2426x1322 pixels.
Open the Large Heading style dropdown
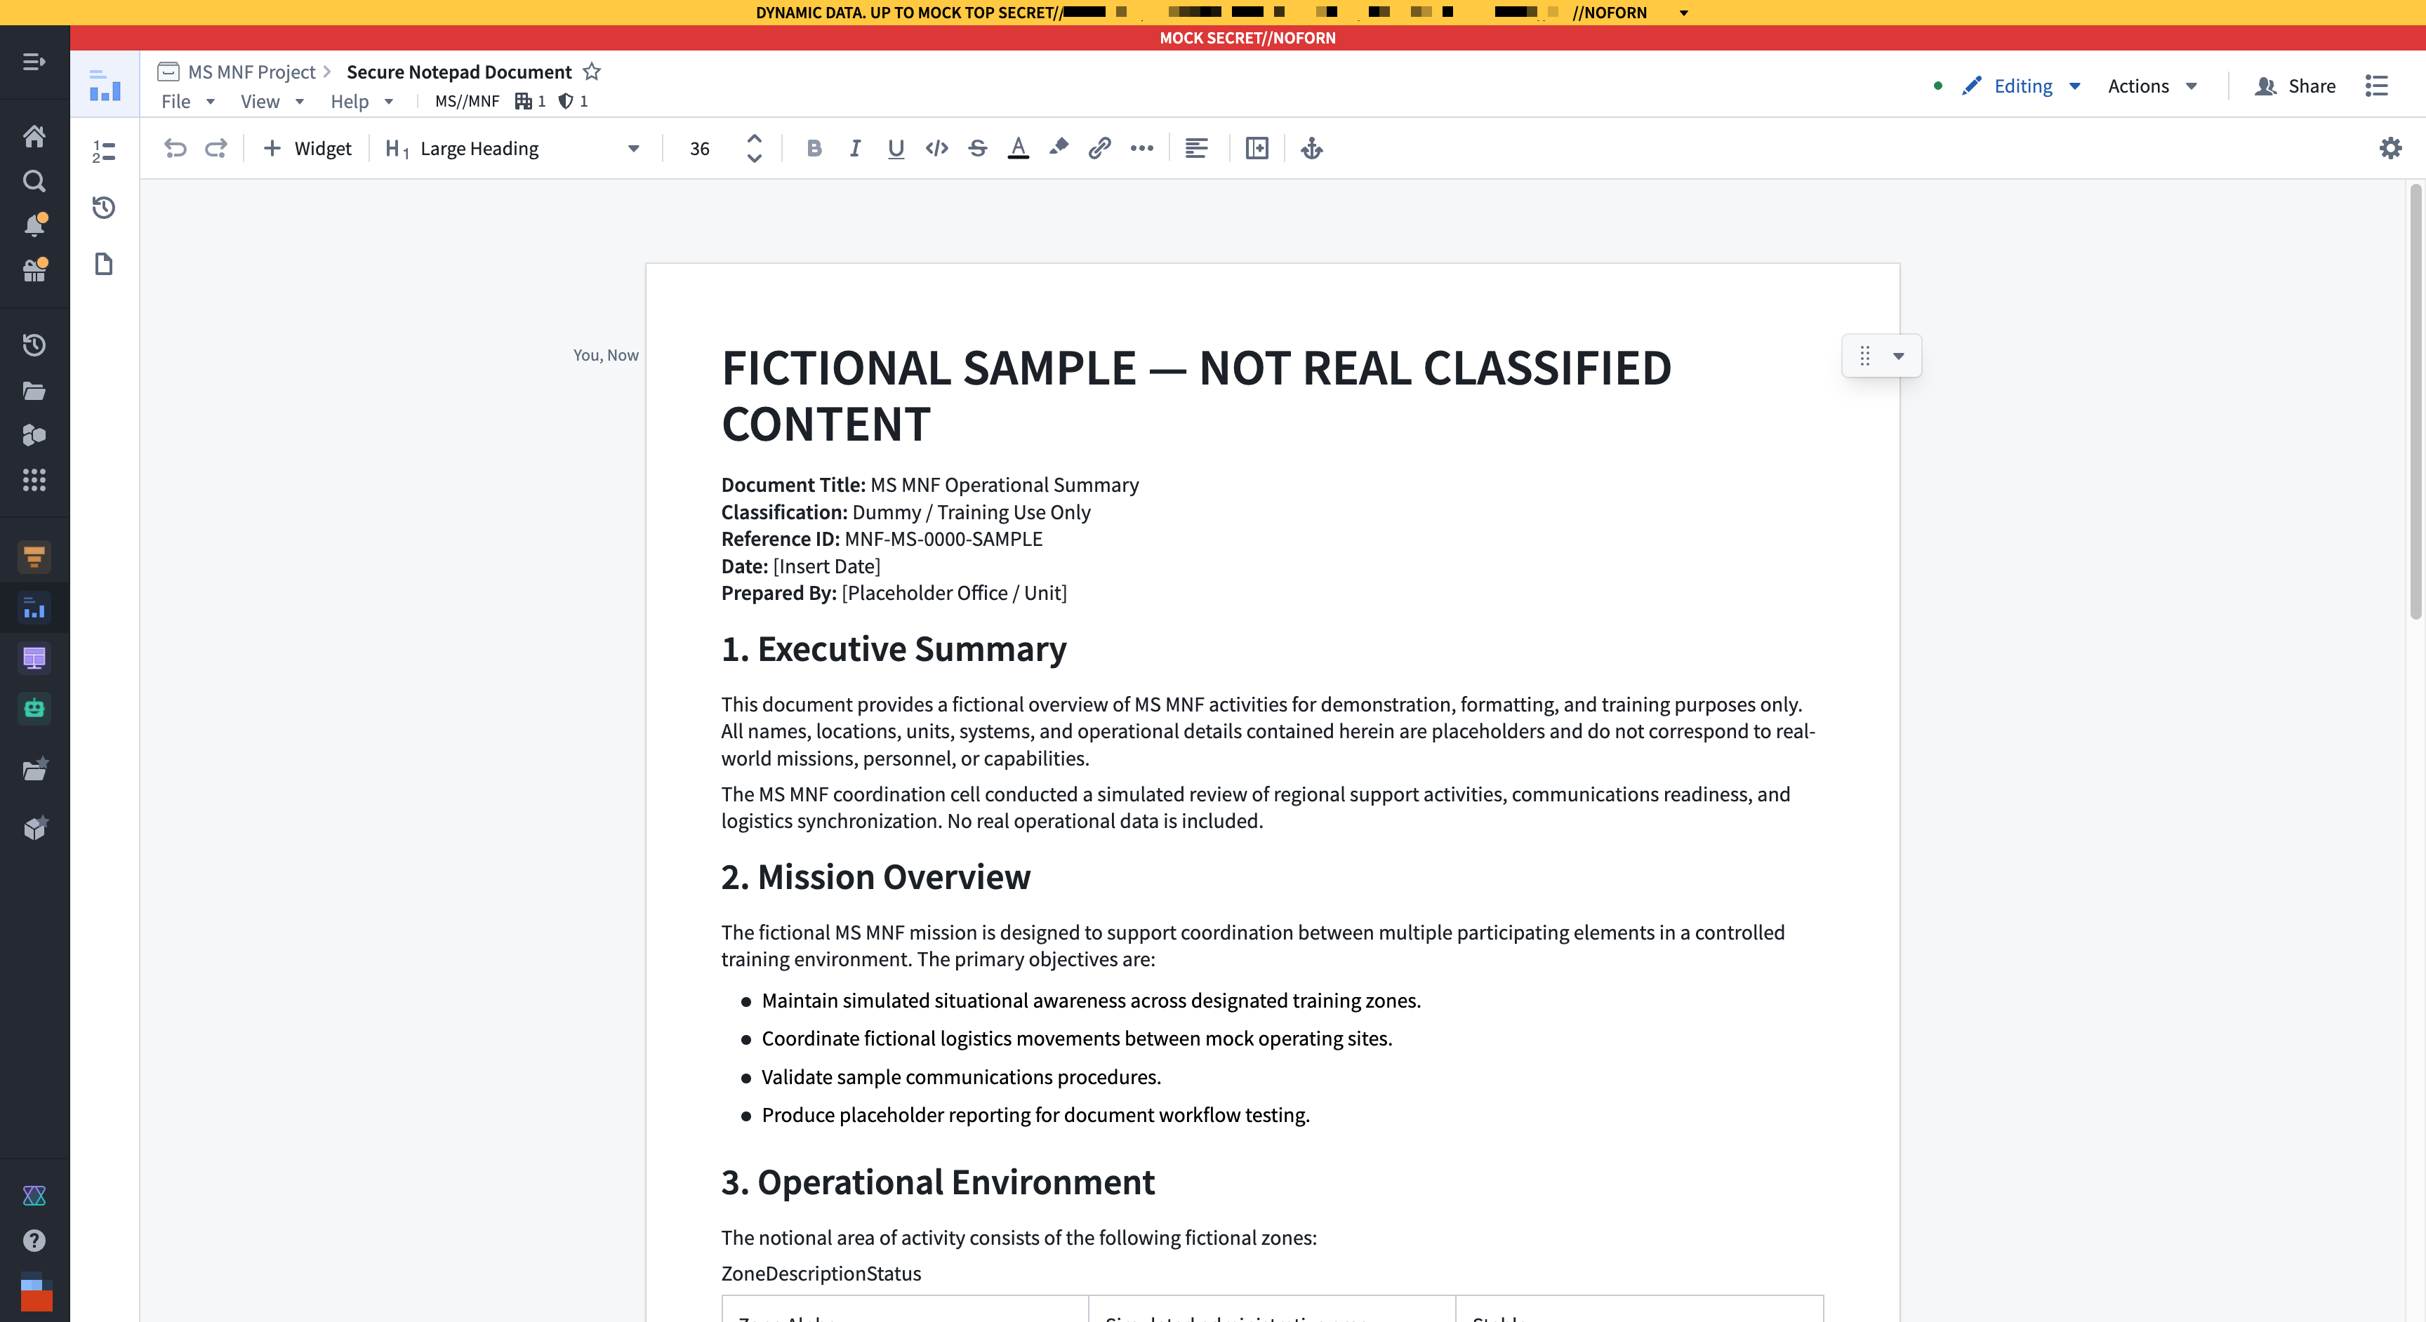[x=515, y=148]
